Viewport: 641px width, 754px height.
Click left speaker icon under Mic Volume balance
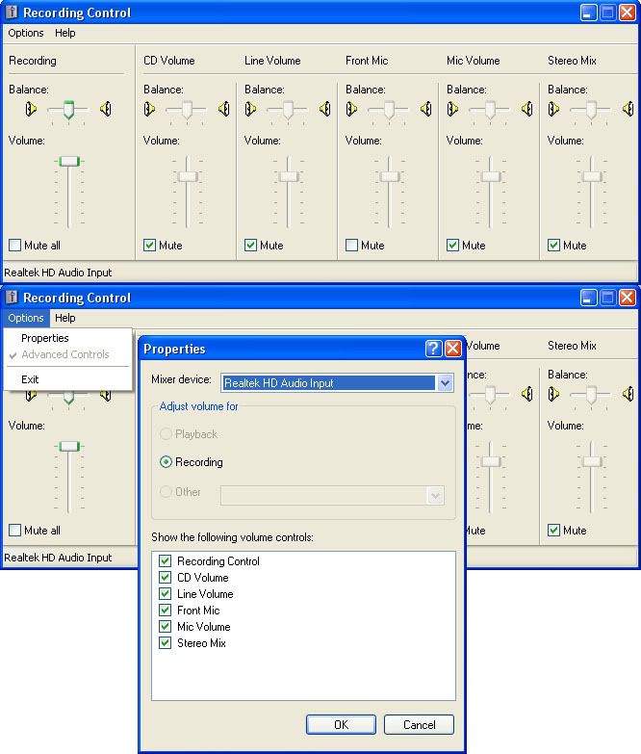click(x=452, y=110)
